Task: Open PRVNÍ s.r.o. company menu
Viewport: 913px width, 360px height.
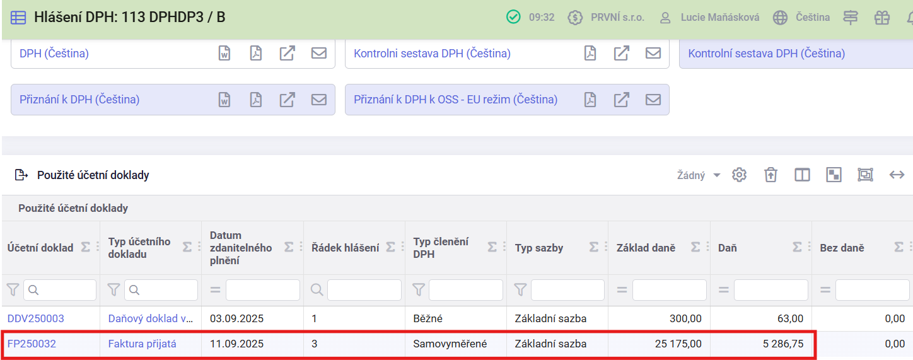Action: [x=606, y=18]
